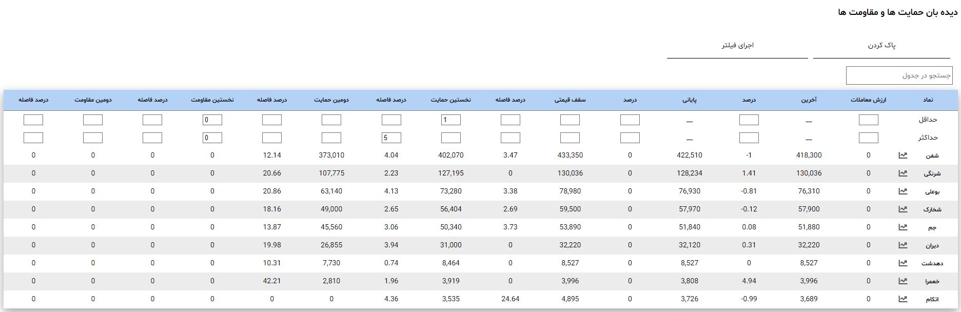This screenshot has width=961, height=312.
Task: Focus حداکثر field under دومین مقاومت
Action: [x=93, y=138]
